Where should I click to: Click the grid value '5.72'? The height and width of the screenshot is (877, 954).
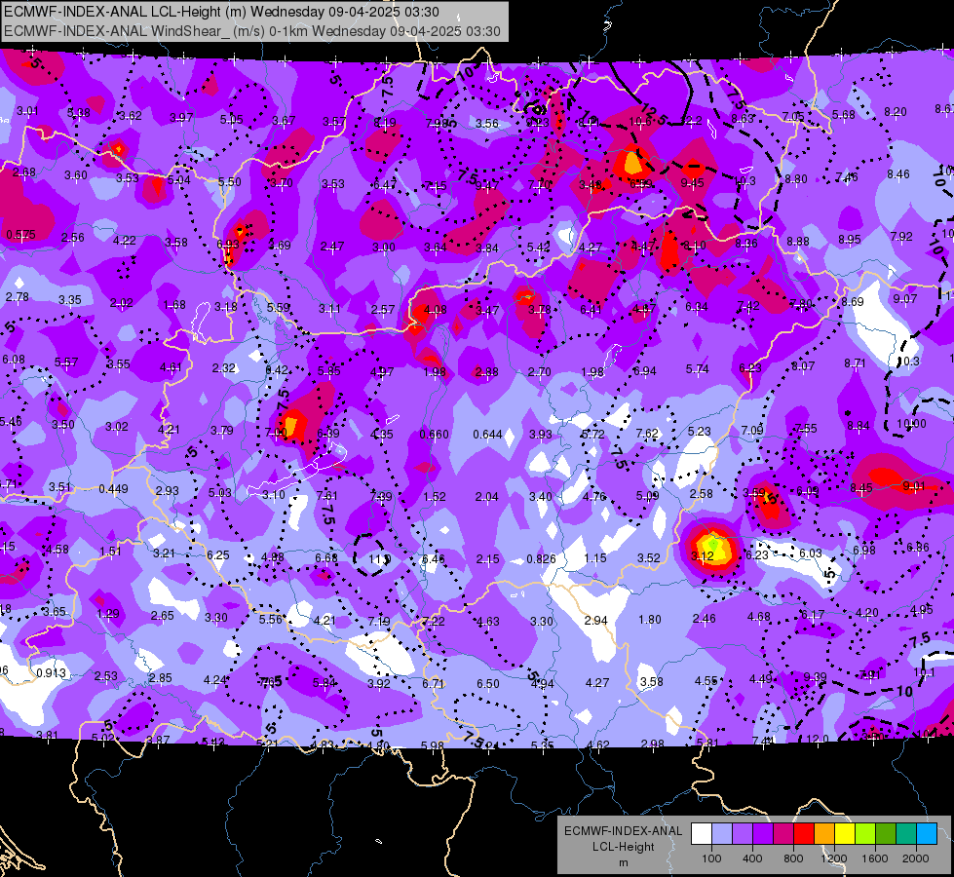coord(593,434)
